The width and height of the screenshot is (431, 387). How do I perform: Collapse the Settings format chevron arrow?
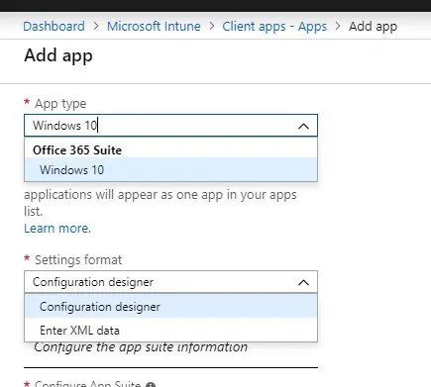click(x=303, y=282)
